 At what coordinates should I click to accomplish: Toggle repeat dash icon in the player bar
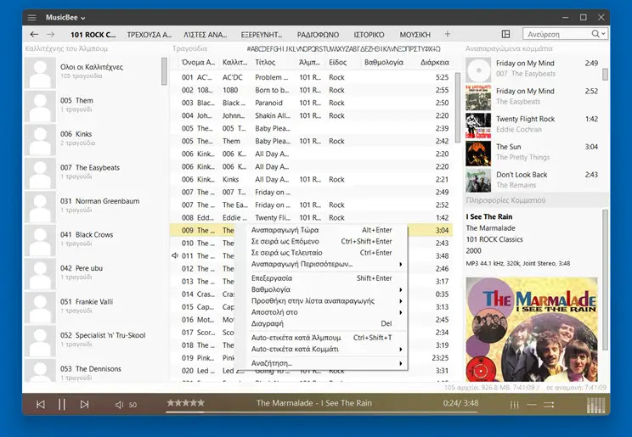(x=532, y=405)
